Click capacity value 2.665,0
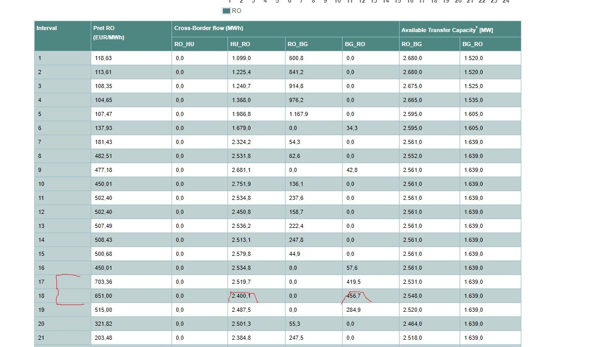This screenshot has width=597, height=347. [x=413, y=100]
